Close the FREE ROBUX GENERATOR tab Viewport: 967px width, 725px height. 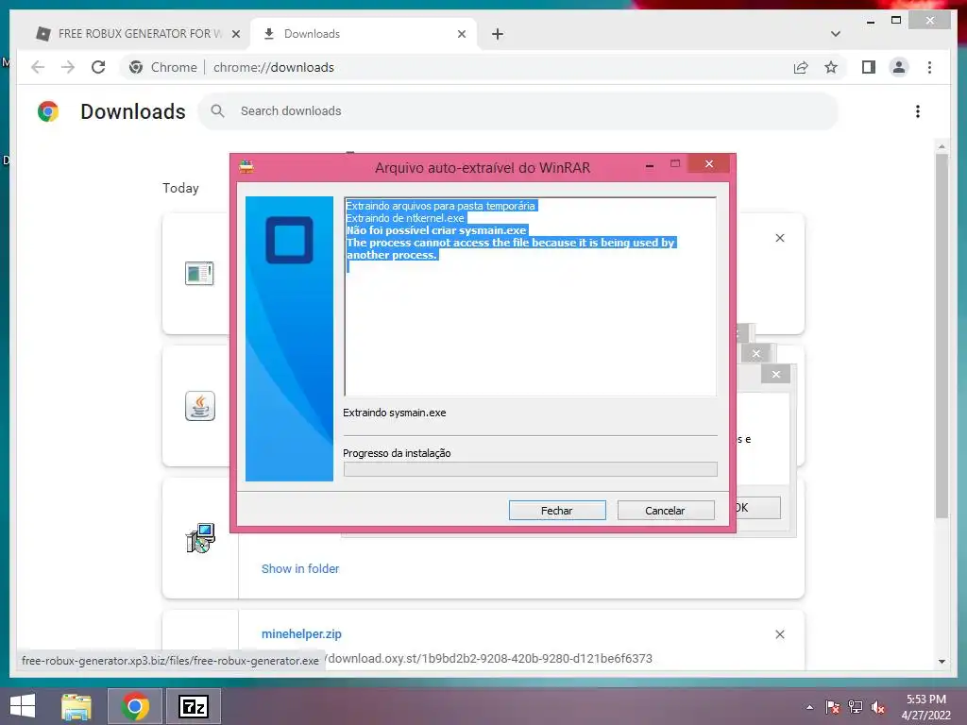(x=235, y=34)
